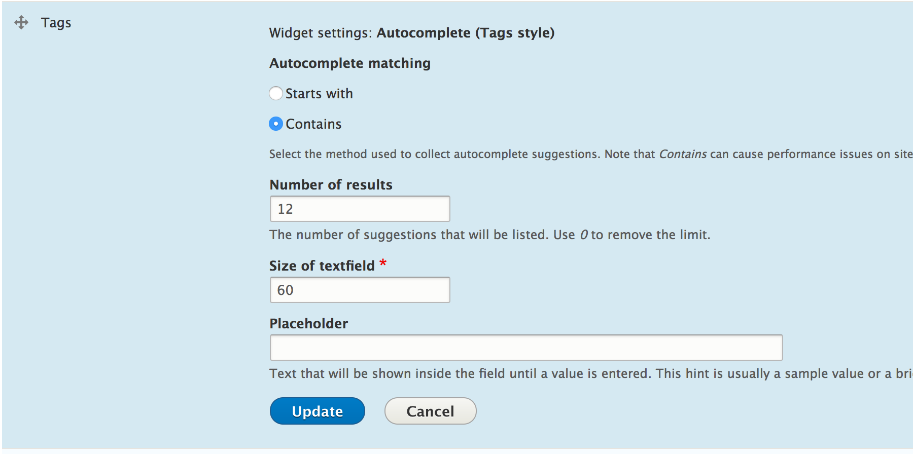Click the "Autocomplete matching" heading
The height and width of the screenshot is (454, 913).
click(350, 63)
